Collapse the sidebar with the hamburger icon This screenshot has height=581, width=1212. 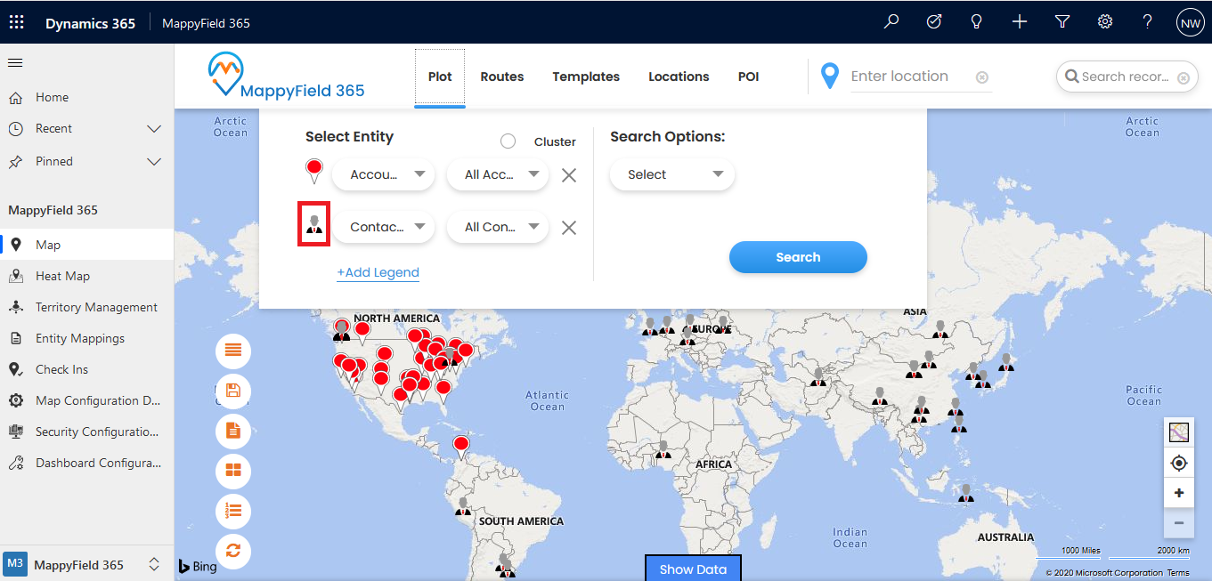[15, 63]
